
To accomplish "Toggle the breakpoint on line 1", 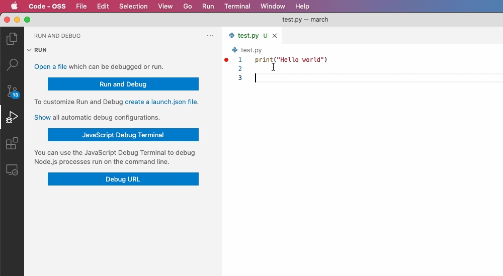I will click(x=226, y=60).
